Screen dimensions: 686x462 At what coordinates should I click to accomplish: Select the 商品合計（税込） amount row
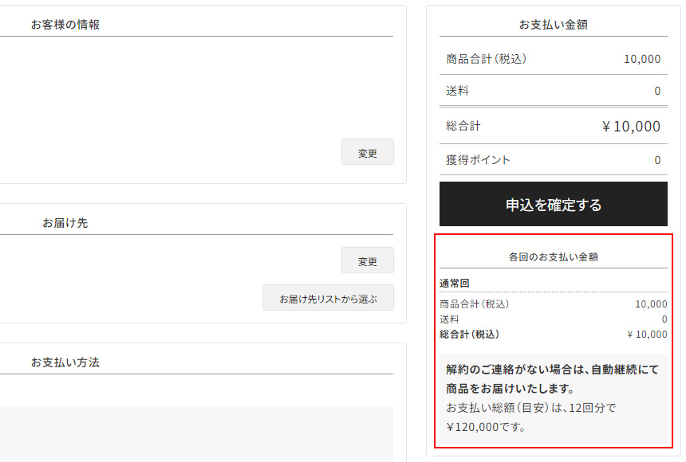552,58
